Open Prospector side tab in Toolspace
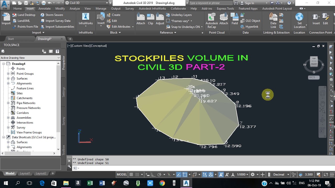The height and width of the screenshot is (188, 335). click(x=64, y=62)
